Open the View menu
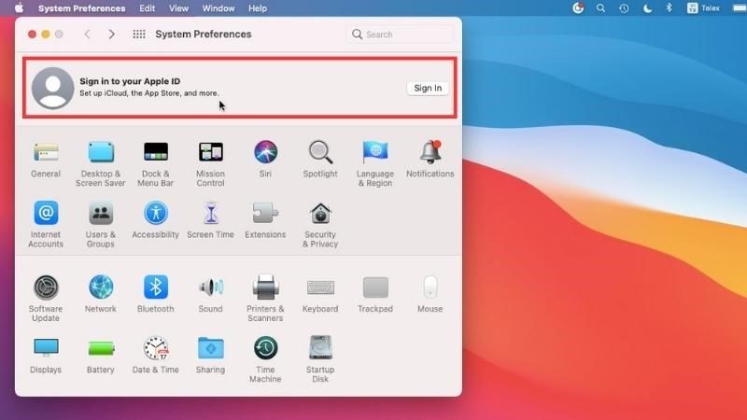Image resolution: width=747 pixels, height=420 pixels. click(x=178, y=8)
